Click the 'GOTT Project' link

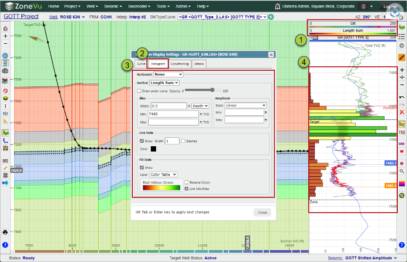tap(21, 16)
